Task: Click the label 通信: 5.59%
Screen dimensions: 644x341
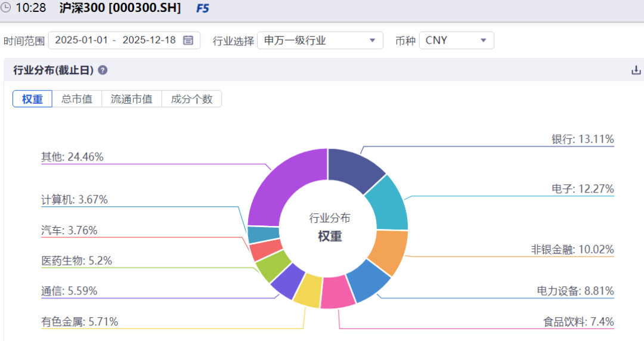Action: pos(69,291)
